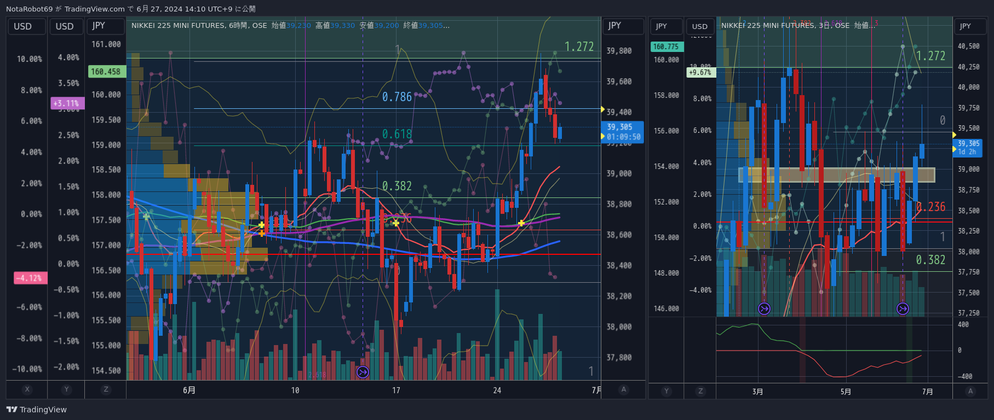The width and height of the screenshot is (994, 420).
Task: Select the 0.618 Fibonacci level label
Action: coord(397,135)
